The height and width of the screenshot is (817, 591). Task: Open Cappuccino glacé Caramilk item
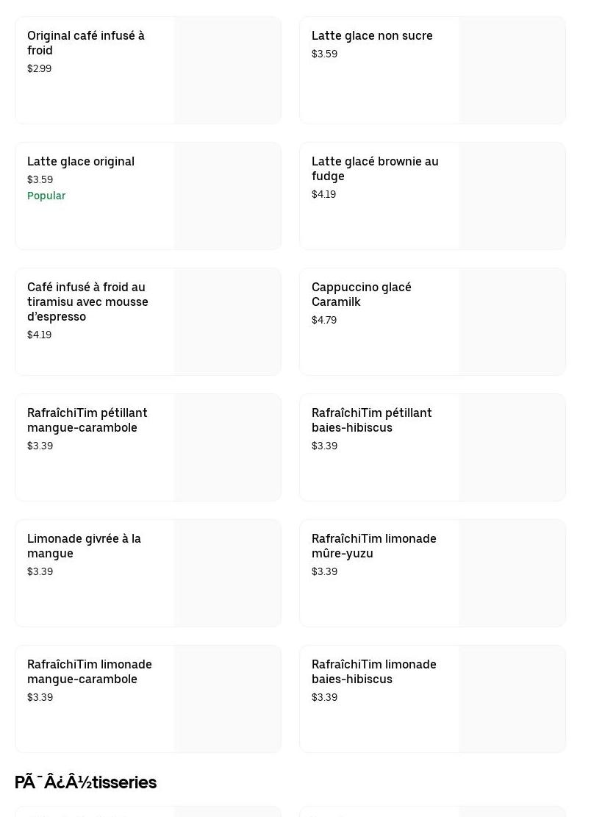[362, 294]
